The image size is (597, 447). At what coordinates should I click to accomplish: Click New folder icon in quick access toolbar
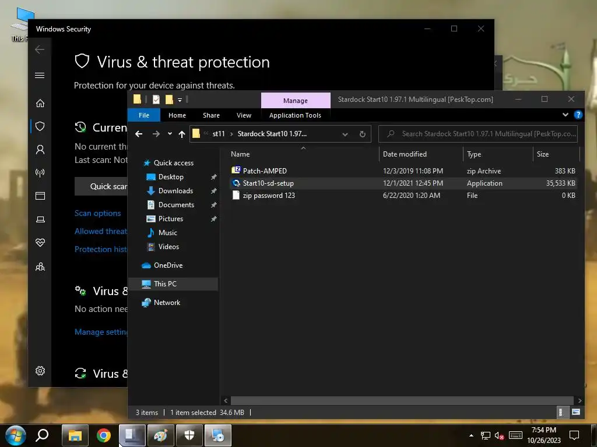click(x=169, y=100)
